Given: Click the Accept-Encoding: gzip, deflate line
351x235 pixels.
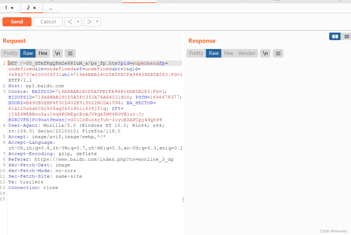Looking at the screenshot, I should tap(52, 154).
